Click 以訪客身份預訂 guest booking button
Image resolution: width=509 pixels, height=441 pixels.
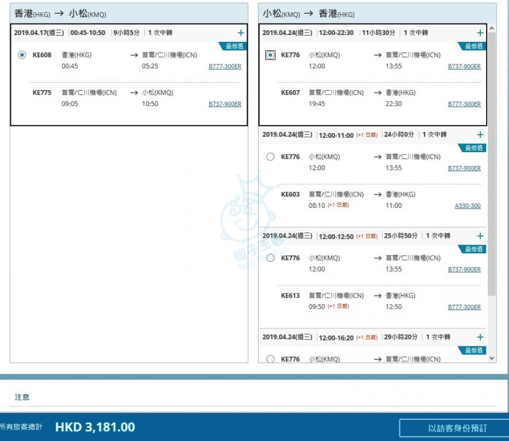click(457, 428)
